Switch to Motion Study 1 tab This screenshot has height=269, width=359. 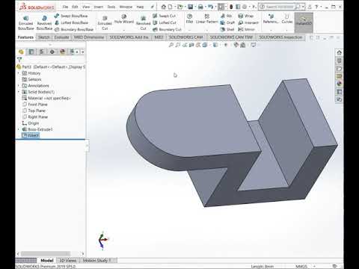point(96,261)
